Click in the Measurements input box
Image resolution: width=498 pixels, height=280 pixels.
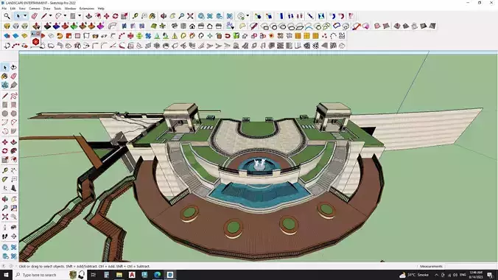tap(471, 266)
